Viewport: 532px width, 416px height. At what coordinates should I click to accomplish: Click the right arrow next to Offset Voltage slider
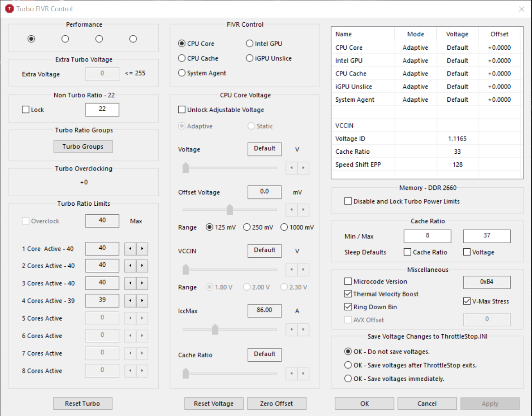pyautogui.click(x=303, y=209)
